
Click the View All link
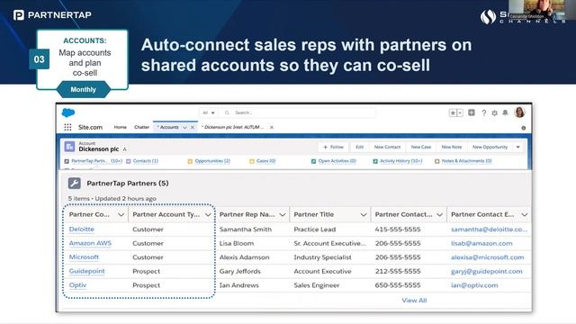point(414,301)
